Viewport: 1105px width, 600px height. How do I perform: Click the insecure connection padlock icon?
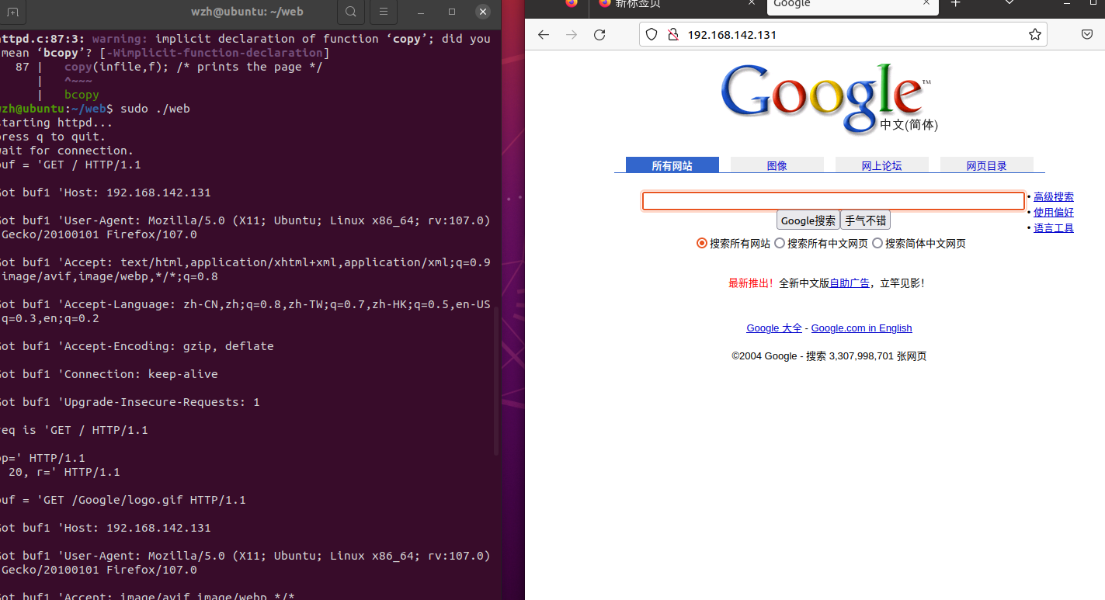point(672,35)
